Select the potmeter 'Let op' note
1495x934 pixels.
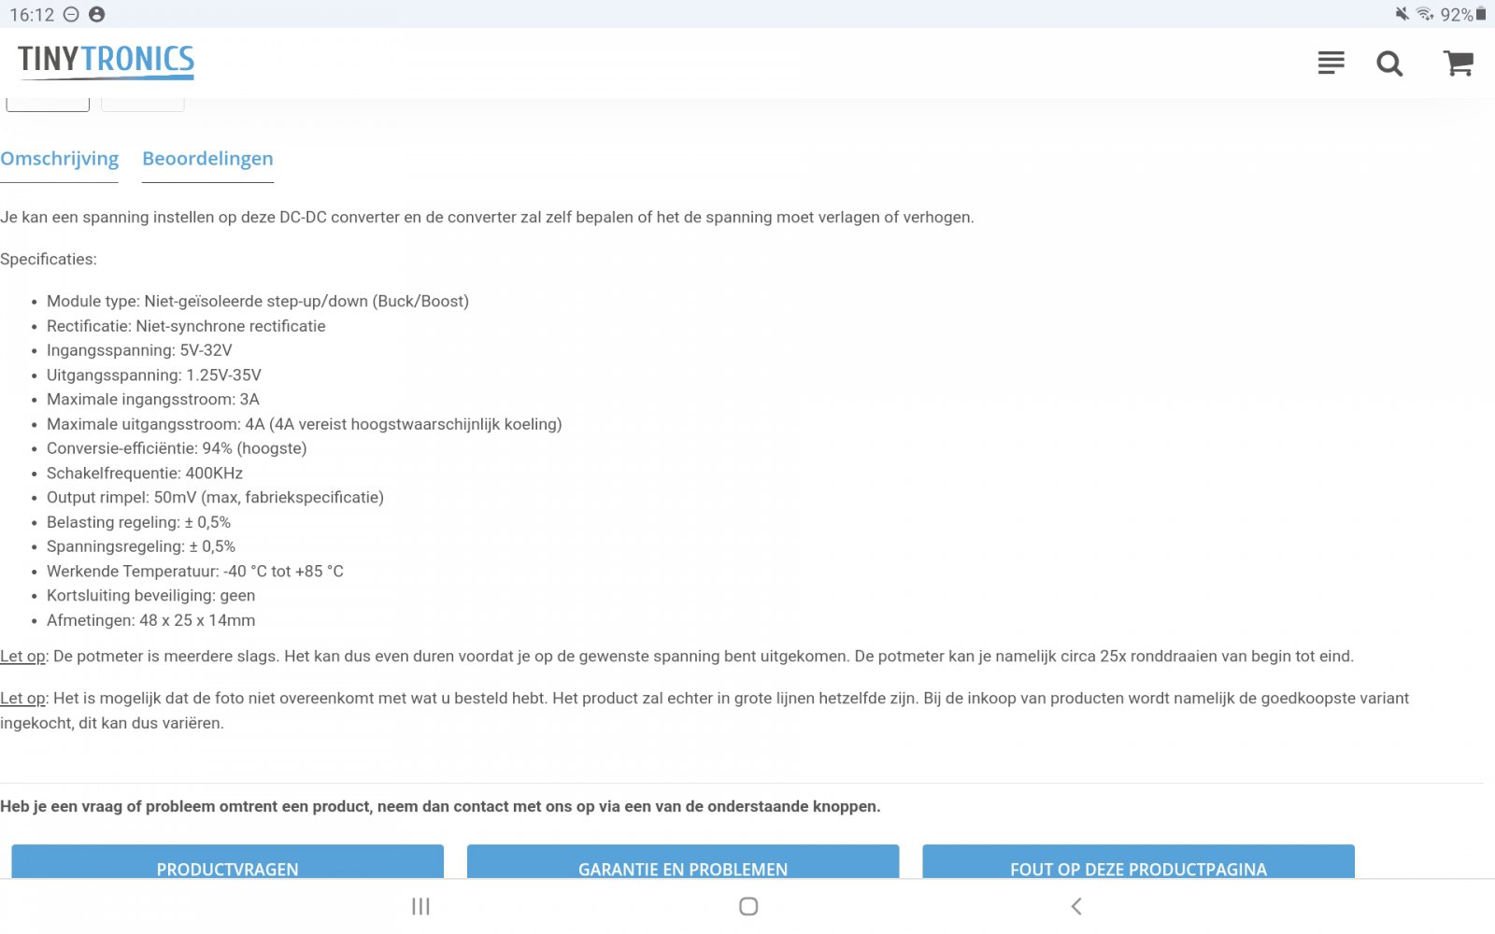click(x=676, y=656)
